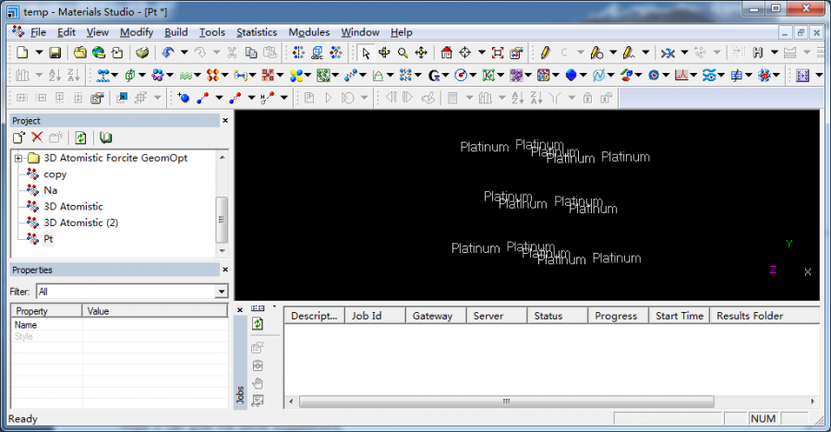Click the Undo arrow icon
831x432 pixels.
pyautogui.click(x=169, y=53)
